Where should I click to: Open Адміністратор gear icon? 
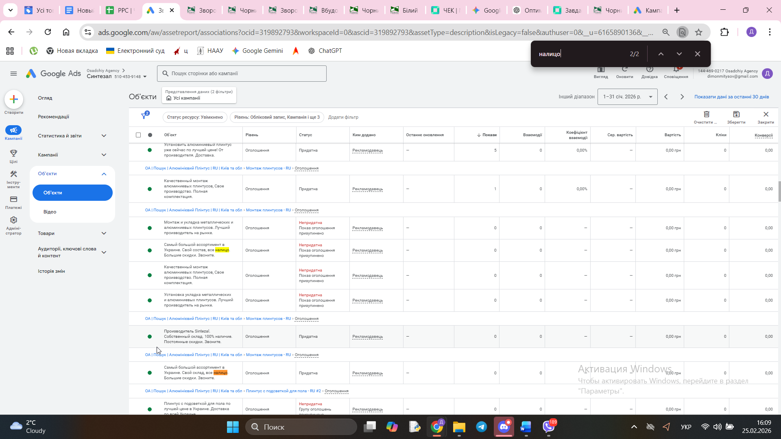13,220
